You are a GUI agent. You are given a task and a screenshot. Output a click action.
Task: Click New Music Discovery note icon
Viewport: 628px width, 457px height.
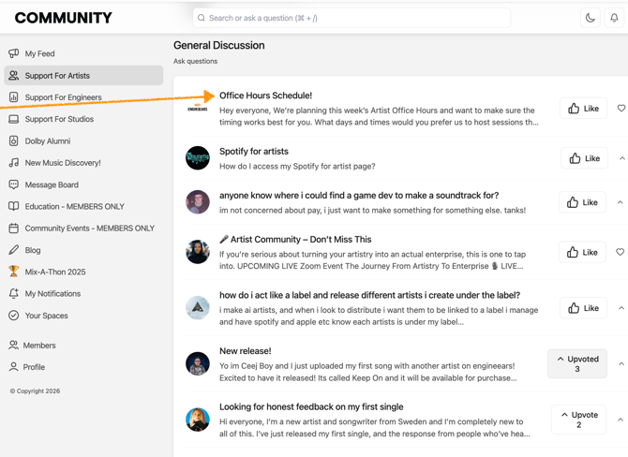(13, 163)
